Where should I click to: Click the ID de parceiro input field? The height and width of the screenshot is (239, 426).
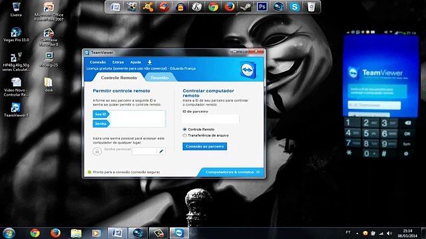[x=210, y=119]
